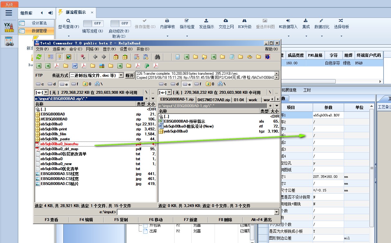Click ECN升级 toolbar icon

click(x=244, y=20)
